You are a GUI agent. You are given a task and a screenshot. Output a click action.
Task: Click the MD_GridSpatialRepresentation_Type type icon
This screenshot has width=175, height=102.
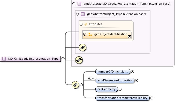[4, 59]
